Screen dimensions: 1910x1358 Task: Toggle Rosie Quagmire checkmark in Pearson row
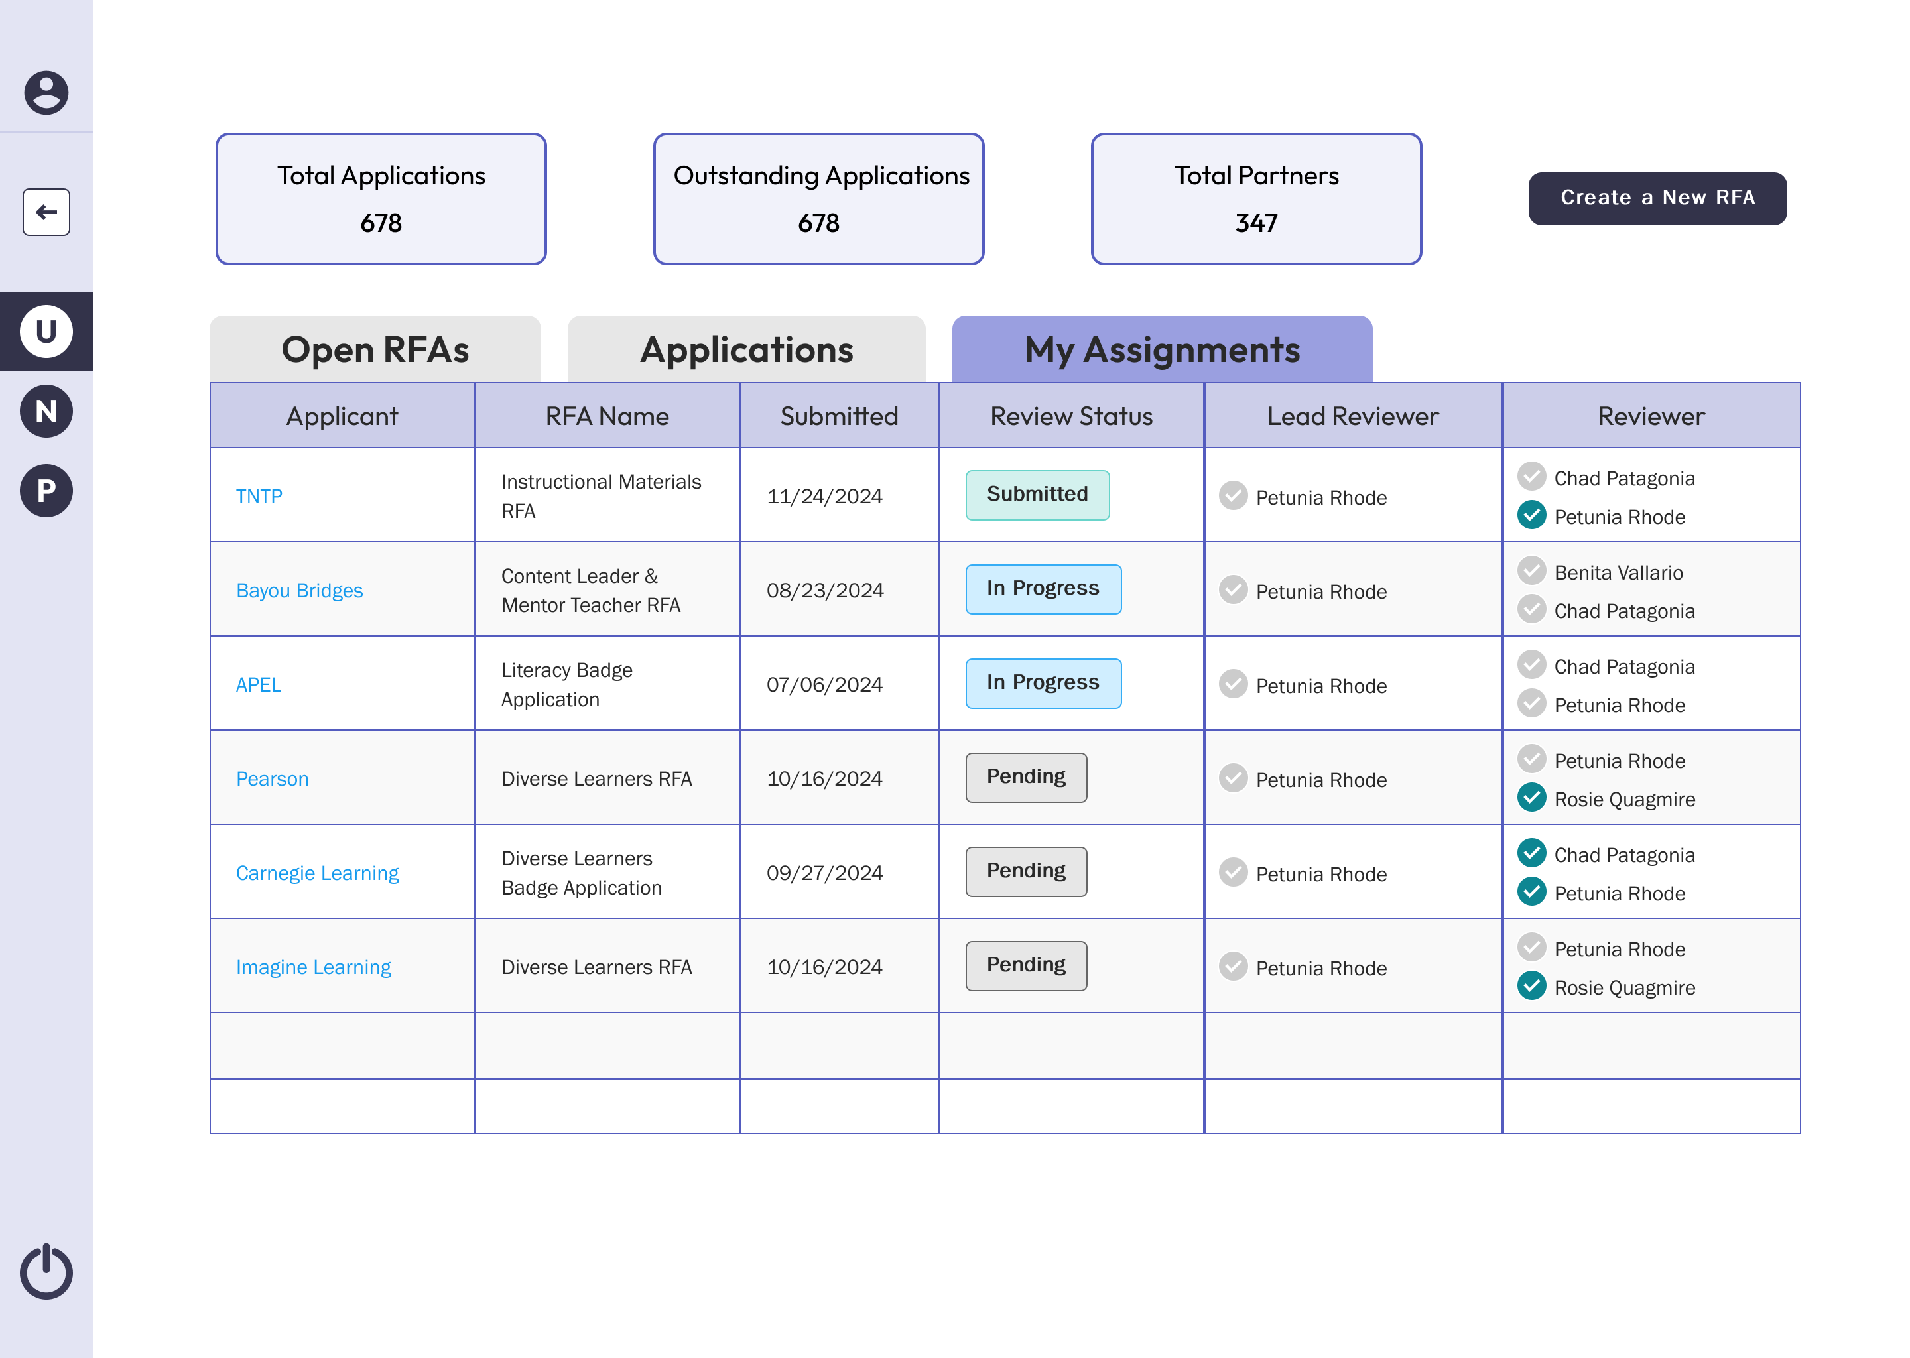(x=1531, y=798)
